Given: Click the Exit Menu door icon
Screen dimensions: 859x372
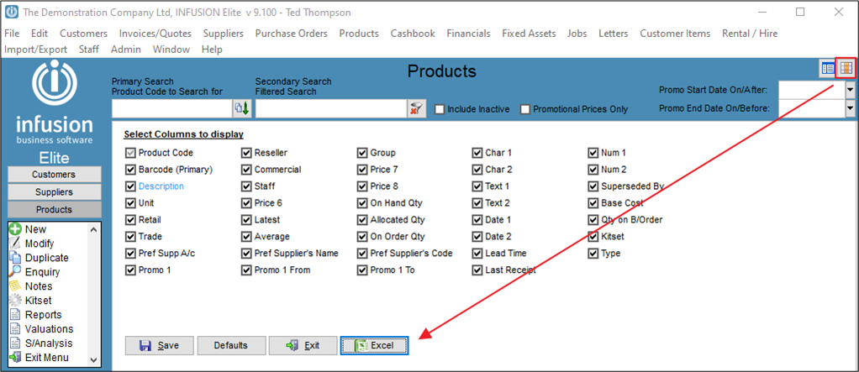Looking at the screenshot, I should pos(15,357).
